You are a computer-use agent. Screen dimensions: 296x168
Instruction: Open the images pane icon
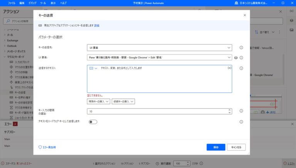pyautogui.click(x=291, y=30)
